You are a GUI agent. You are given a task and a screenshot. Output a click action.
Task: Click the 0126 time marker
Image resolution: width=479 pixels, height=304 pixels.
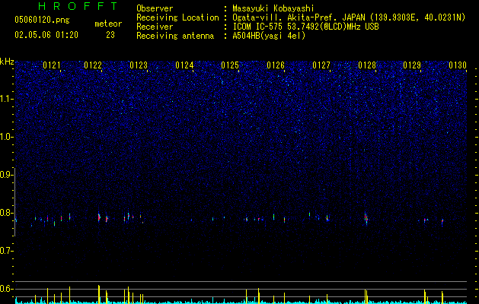[x=276, y=65]
